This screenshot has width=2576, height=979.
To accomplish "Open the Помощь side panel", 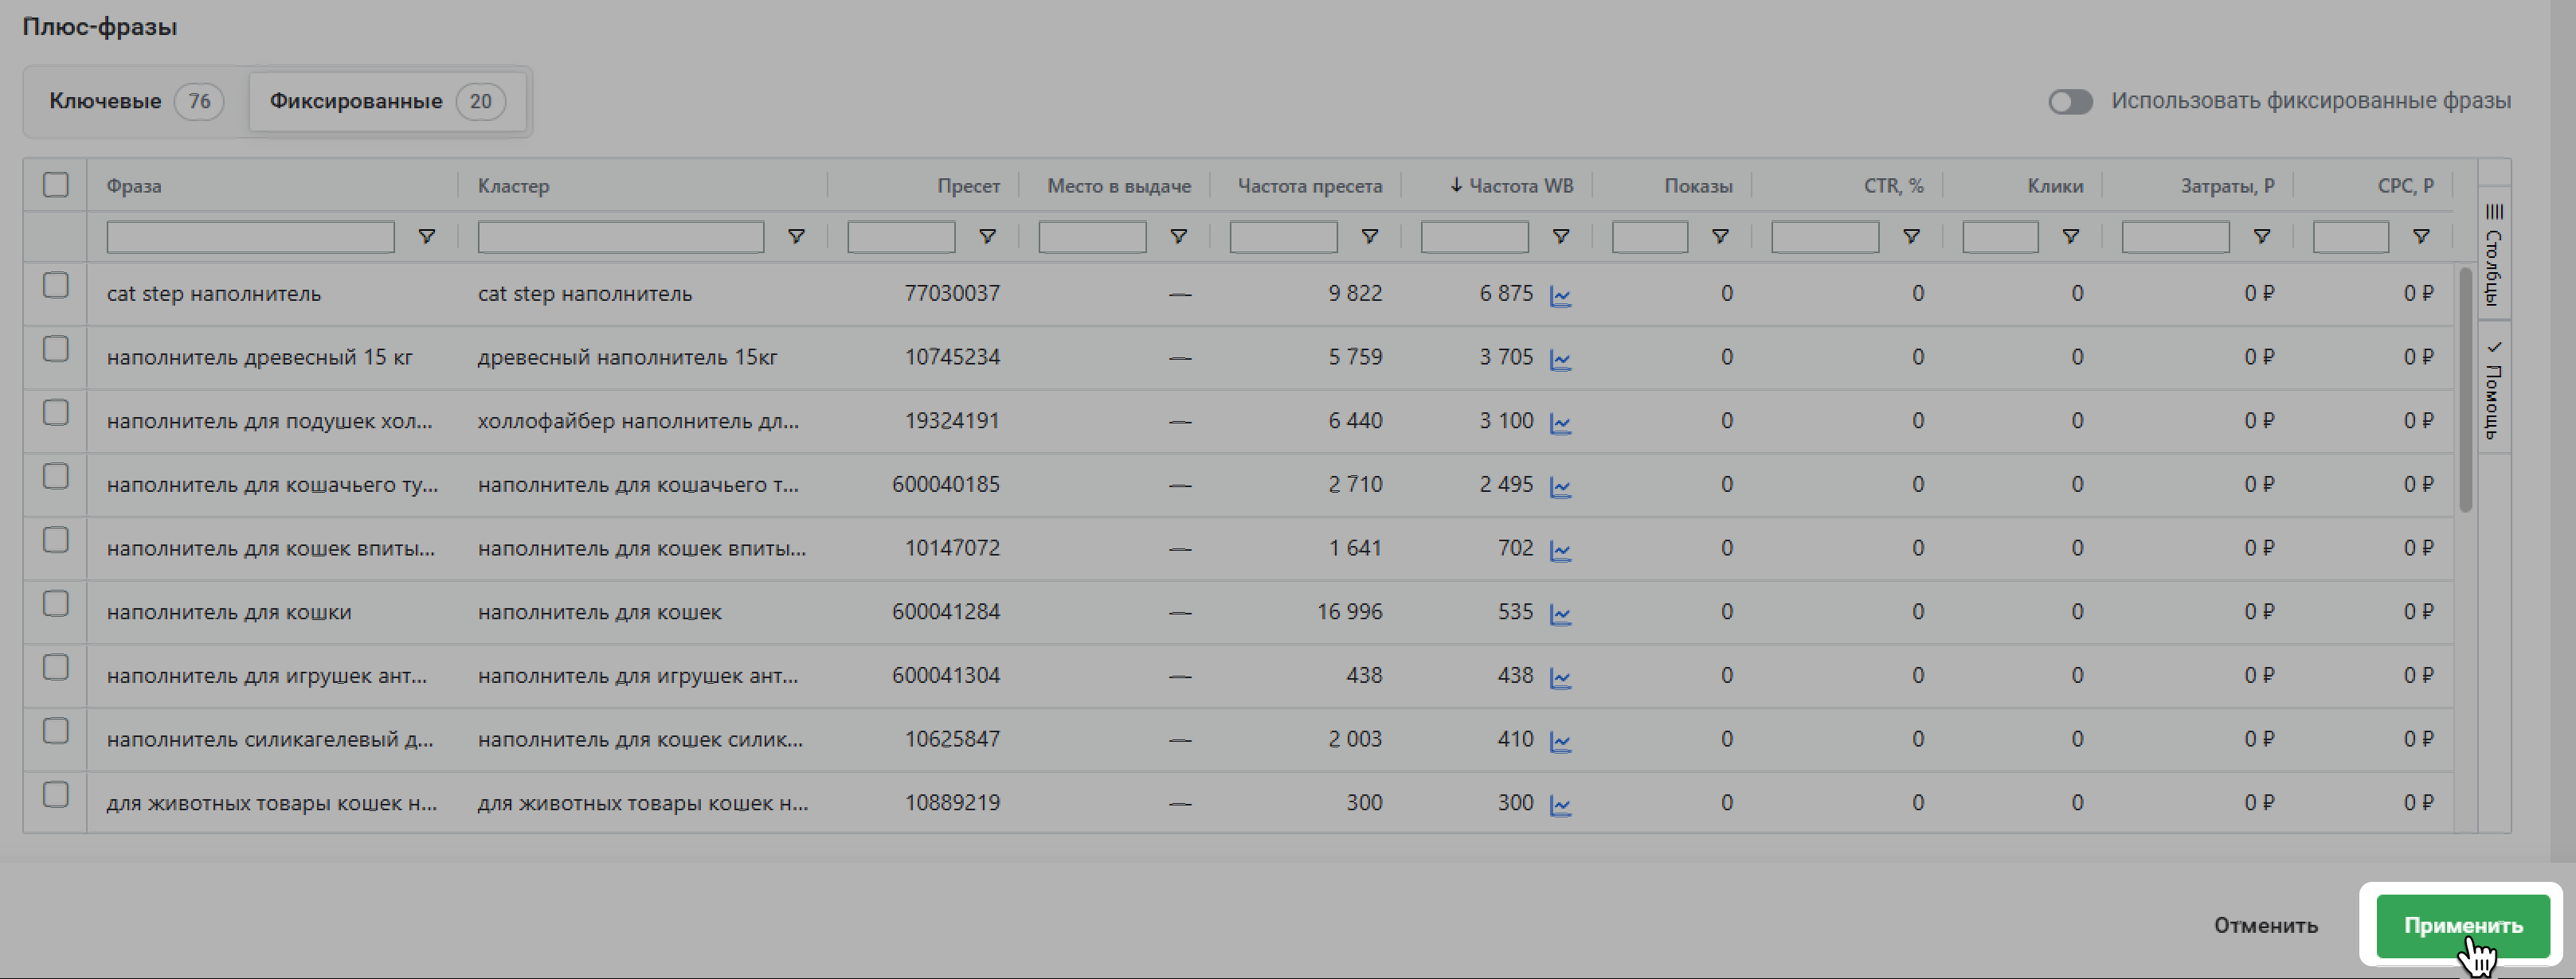I will [2494, 388].
